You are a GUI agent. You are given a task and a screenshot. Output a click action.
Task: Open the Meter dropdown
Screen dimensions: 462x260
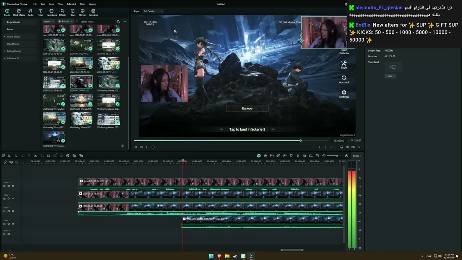[x=357, y=156]
